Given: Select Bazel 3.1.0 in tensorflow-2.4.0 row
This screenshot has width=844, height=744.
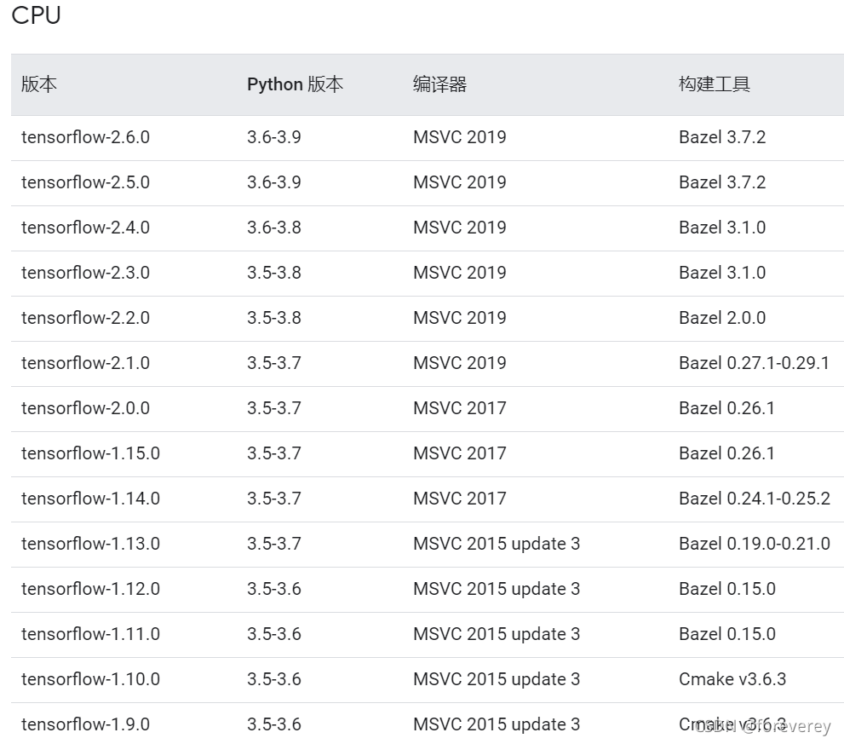Looking at the screenshot, I should 722,228.
